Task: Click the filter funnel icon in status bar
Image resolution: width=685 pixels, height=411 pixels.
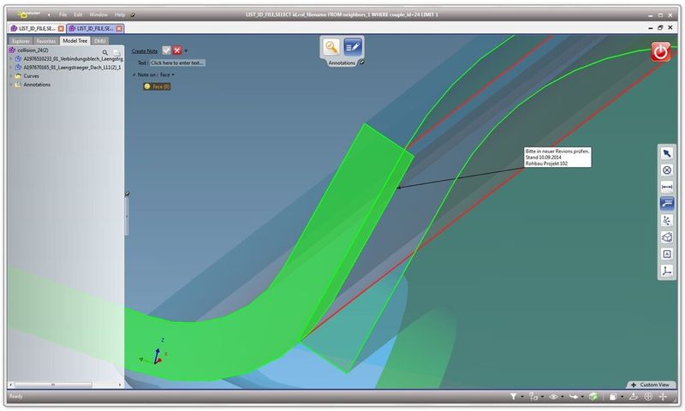Action: 513,396
